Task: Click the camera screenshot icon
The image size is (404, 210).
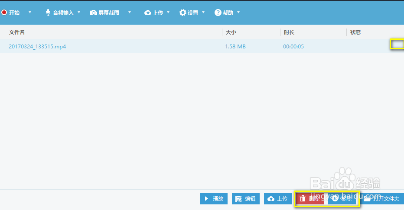Action: click(x=93, y=13)
